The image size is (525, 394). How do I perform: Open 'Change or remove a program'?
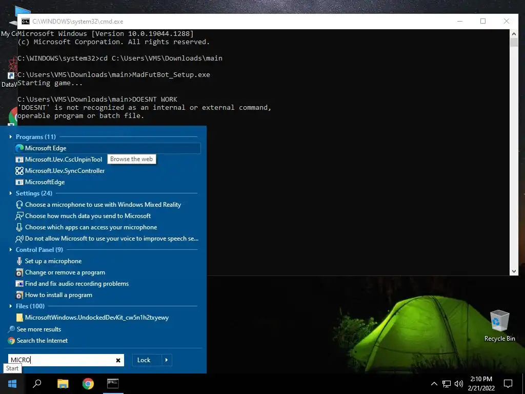(60, 272)
